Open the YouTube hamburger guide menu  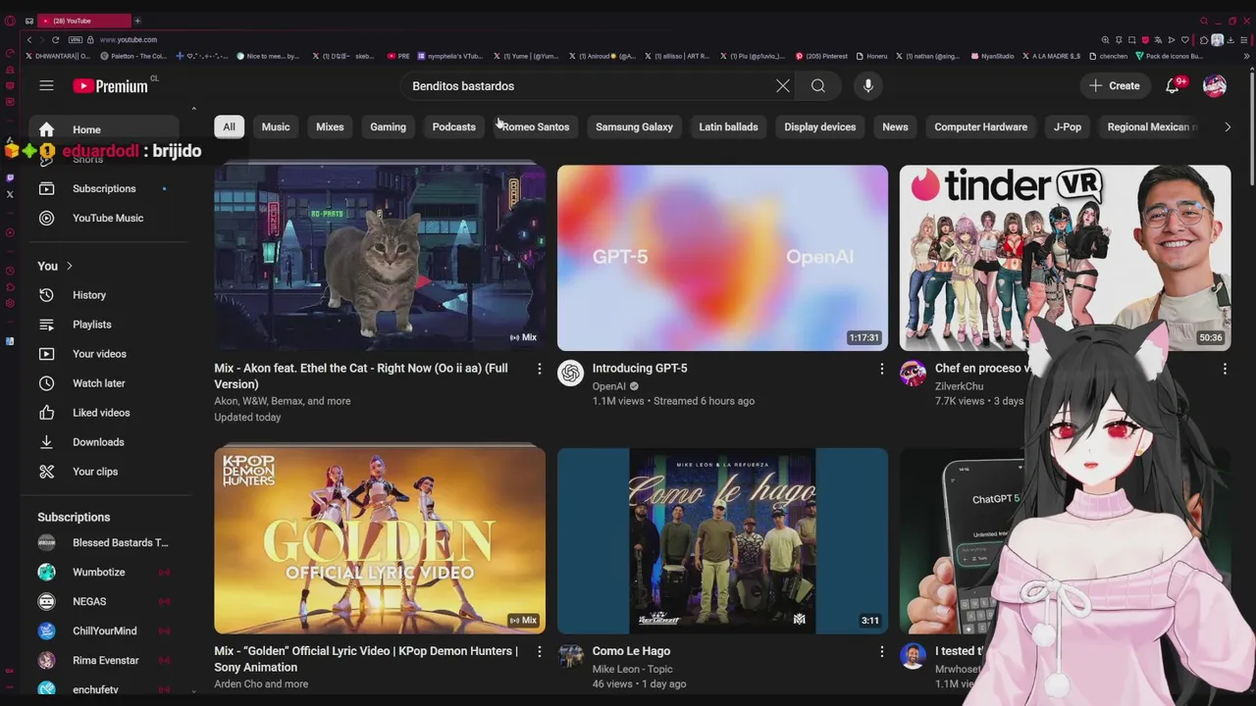46,85
